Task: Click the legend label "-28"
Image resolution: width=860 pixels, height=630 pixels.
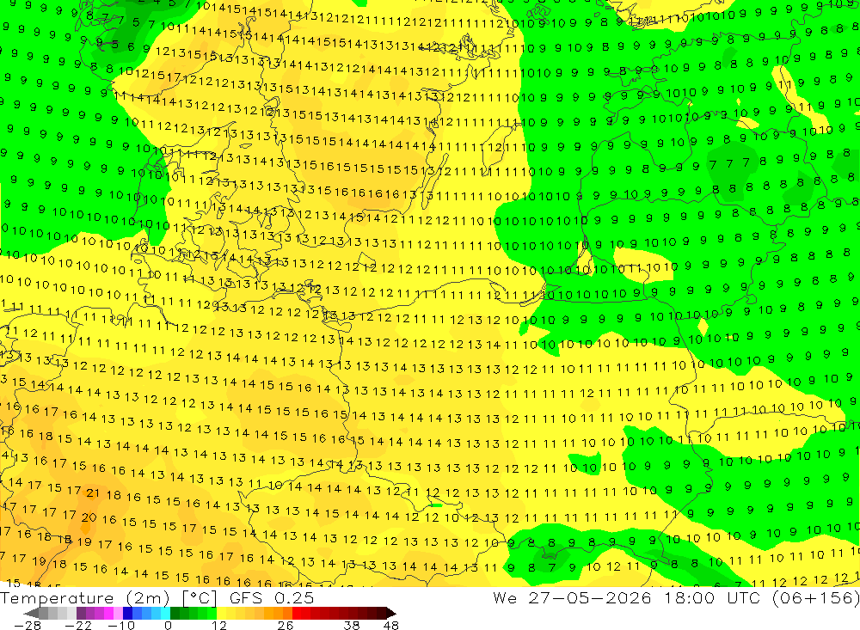Action: click(28, 625)
